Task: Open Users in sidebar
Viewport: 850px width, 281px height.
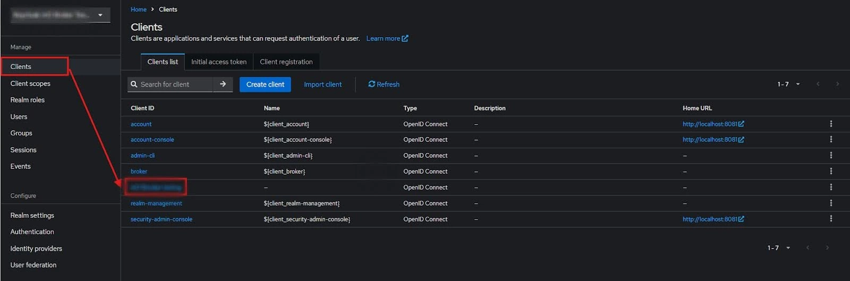Action: pos(19,116)
